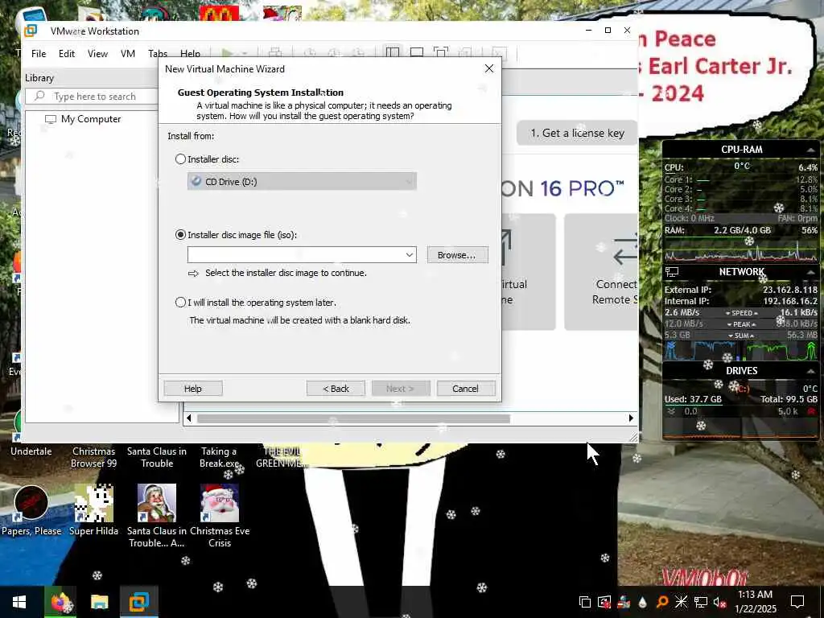Select Installer disc image file (iso) option
824x618 pixels.
pyautogui.click(x=180, y=235)
